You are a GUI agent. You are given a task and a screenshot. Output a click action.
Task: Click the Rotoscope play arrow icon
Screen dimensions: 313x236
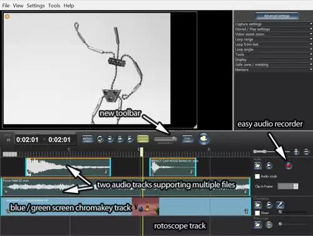pyautogui.click(x=269, y=225)
